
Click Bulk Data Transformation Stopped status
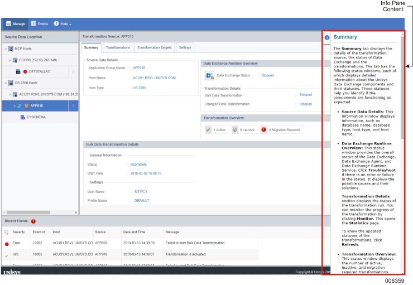305,94
